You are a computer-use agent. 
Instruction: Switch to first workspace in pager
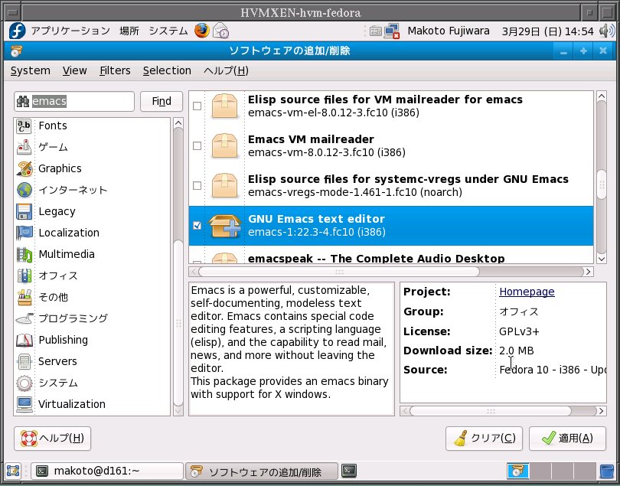pyautogui.click(x=517, y=471)
